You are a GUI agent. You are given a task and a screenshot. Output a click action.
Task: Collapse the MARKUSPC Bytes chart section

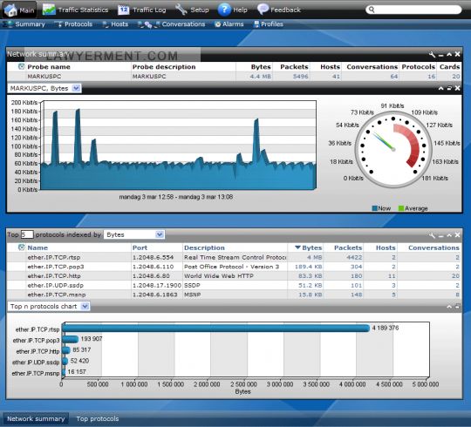tap(440, 88)
